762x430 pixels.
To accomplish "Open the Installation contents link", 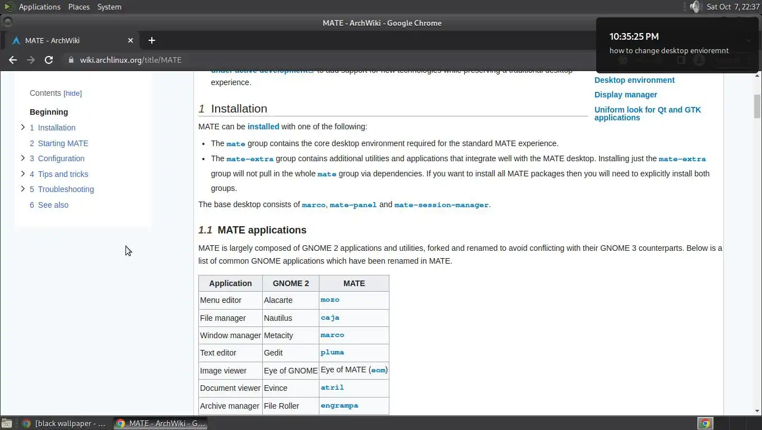I will (52, 128).
